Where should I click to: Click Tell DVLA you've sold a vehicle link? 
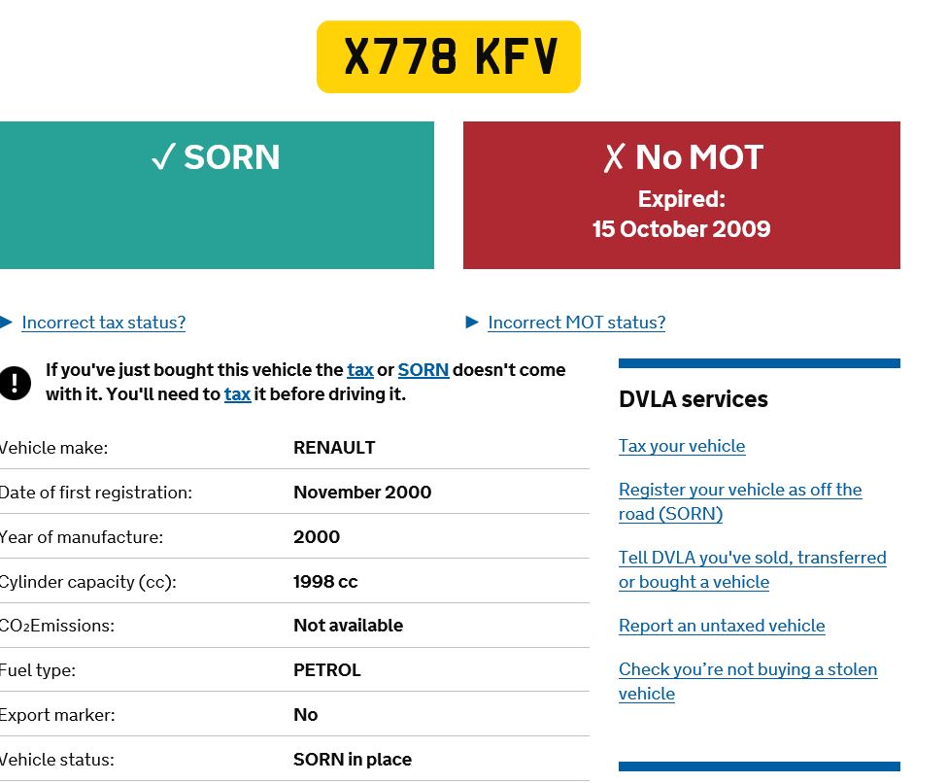(x=752, y=558)
